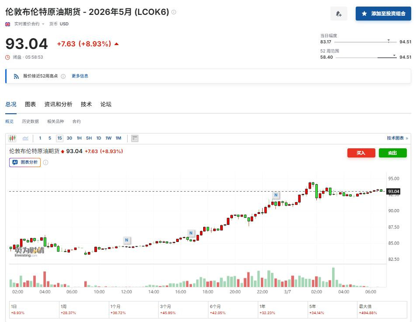Click the 更多信息 link
416x322 pixels.
pos(80,76)
